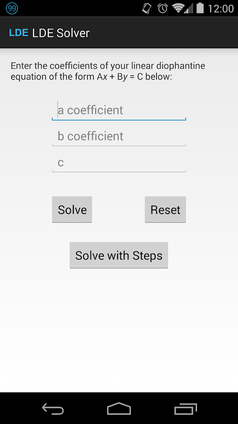The width and height of the screenshot is (238, 424).
Task: Tap the LDE app logo
Action: [x=19, y=33]
